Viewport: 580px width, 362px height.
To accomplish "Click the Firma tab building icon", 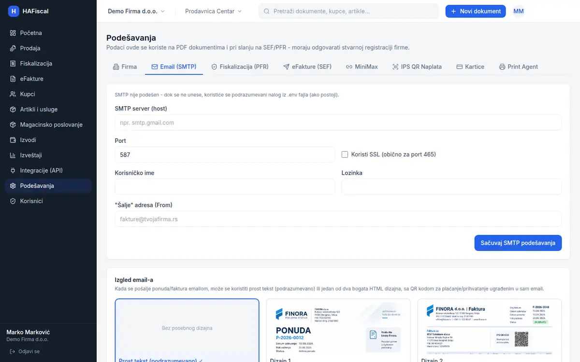I will [116, 67].
